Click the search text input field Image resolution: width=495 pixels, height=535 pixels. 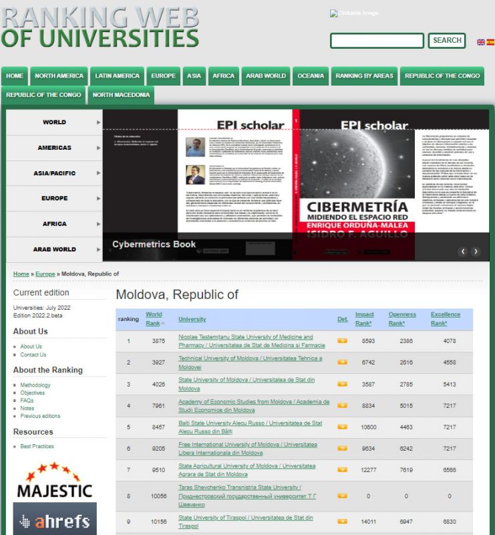376,41
